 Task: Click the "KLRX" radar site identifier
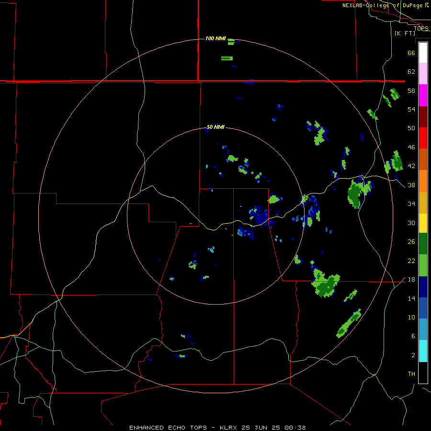(x=229, y=428)
